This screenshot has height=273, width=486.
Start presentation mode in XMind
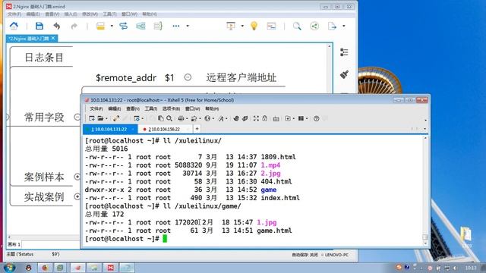pyautogui.click(x=231, y=26)
